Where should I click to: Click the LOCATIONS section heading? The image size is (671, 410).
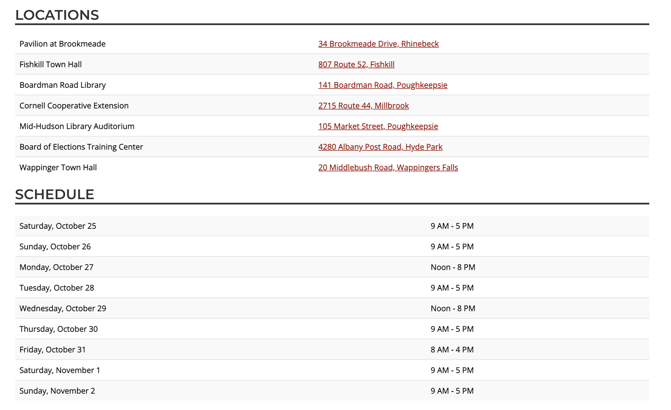(57, 15)
